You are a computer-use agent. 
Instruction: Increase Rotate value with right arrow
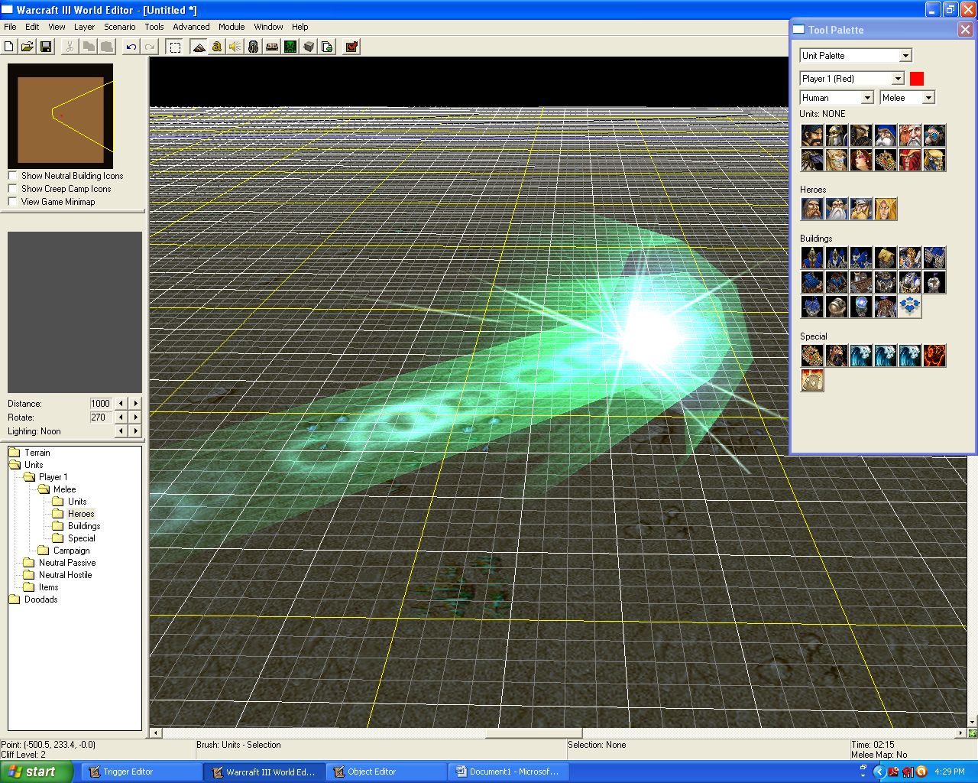click(136, 417)
